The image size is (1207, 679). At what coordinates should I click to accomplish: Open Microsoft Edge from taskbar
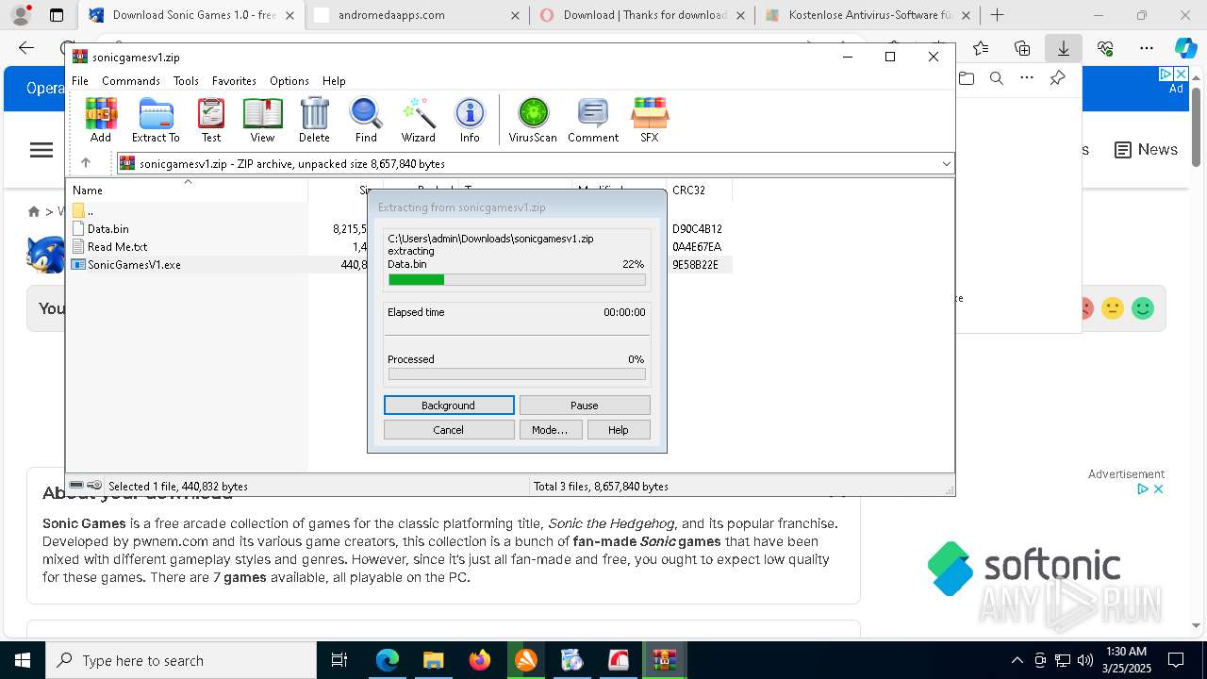388,660
